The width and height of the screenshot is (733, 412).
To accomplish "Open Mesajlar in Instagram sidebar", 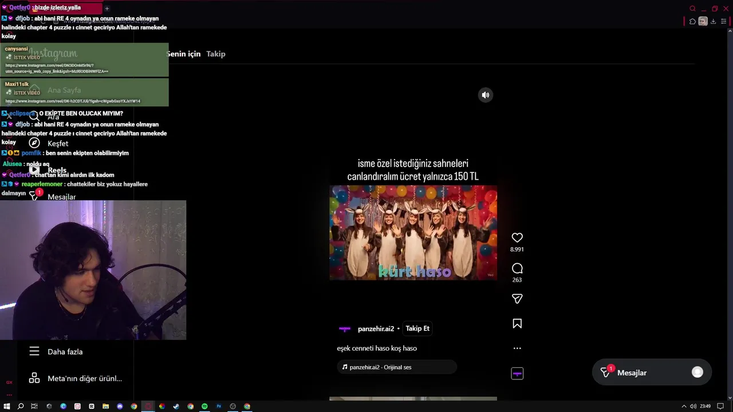I will tap(61, 197).
